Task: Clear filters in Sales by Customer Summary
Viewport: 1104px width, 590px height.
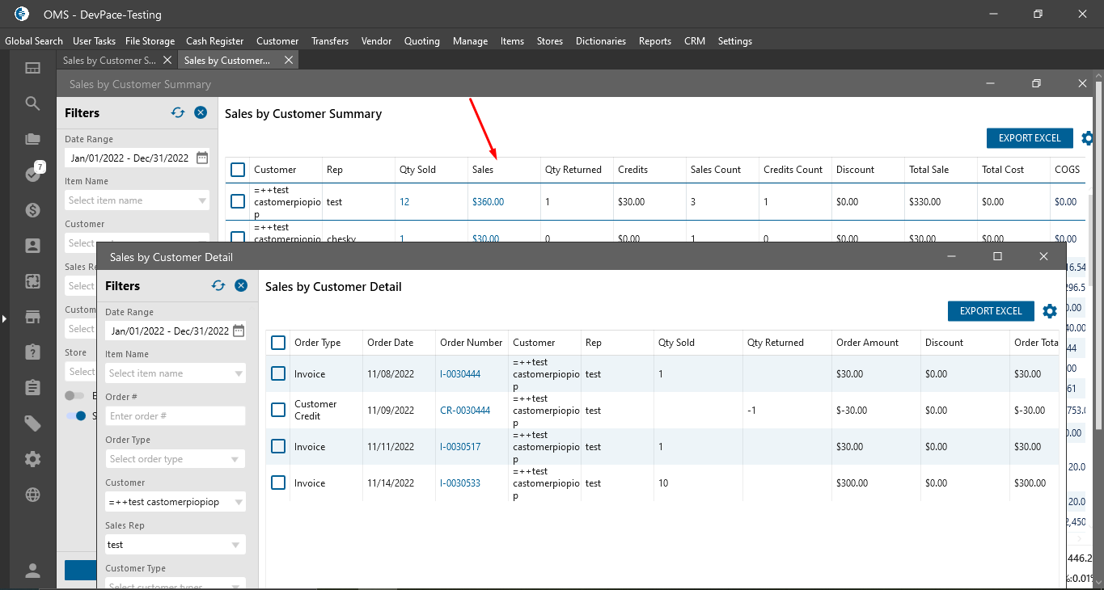Action: 201,112
